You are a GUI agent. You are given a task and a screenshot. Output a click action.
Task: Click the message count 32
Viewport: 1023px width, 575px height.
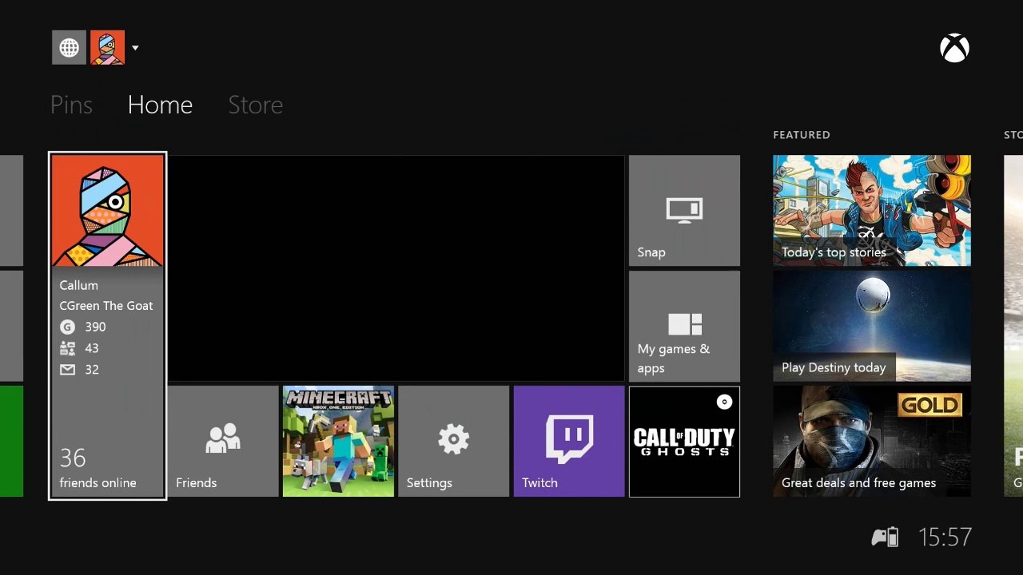[92, 370]
